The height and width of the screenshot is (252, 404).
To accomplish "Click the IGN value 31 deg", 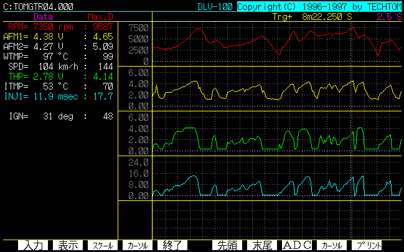I will coord(59,116).
